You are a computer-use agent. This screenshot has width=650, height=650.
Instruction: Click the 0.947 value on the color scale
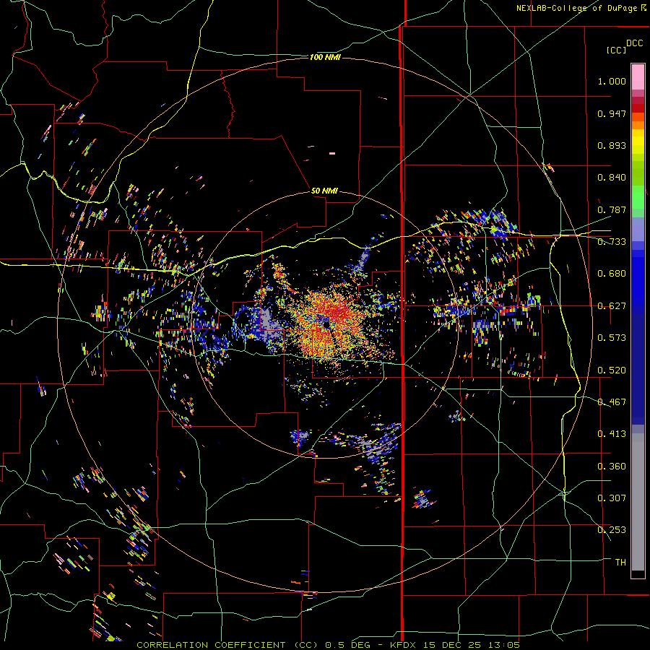[x=612, y=113]
